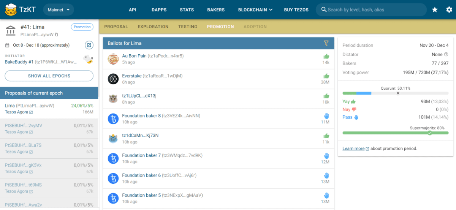Image resolution: width=456 pixels, height=210 pixels.
Task: Select the PtSEBUHf...gK5Vx proposal
Action: (49, 168)
